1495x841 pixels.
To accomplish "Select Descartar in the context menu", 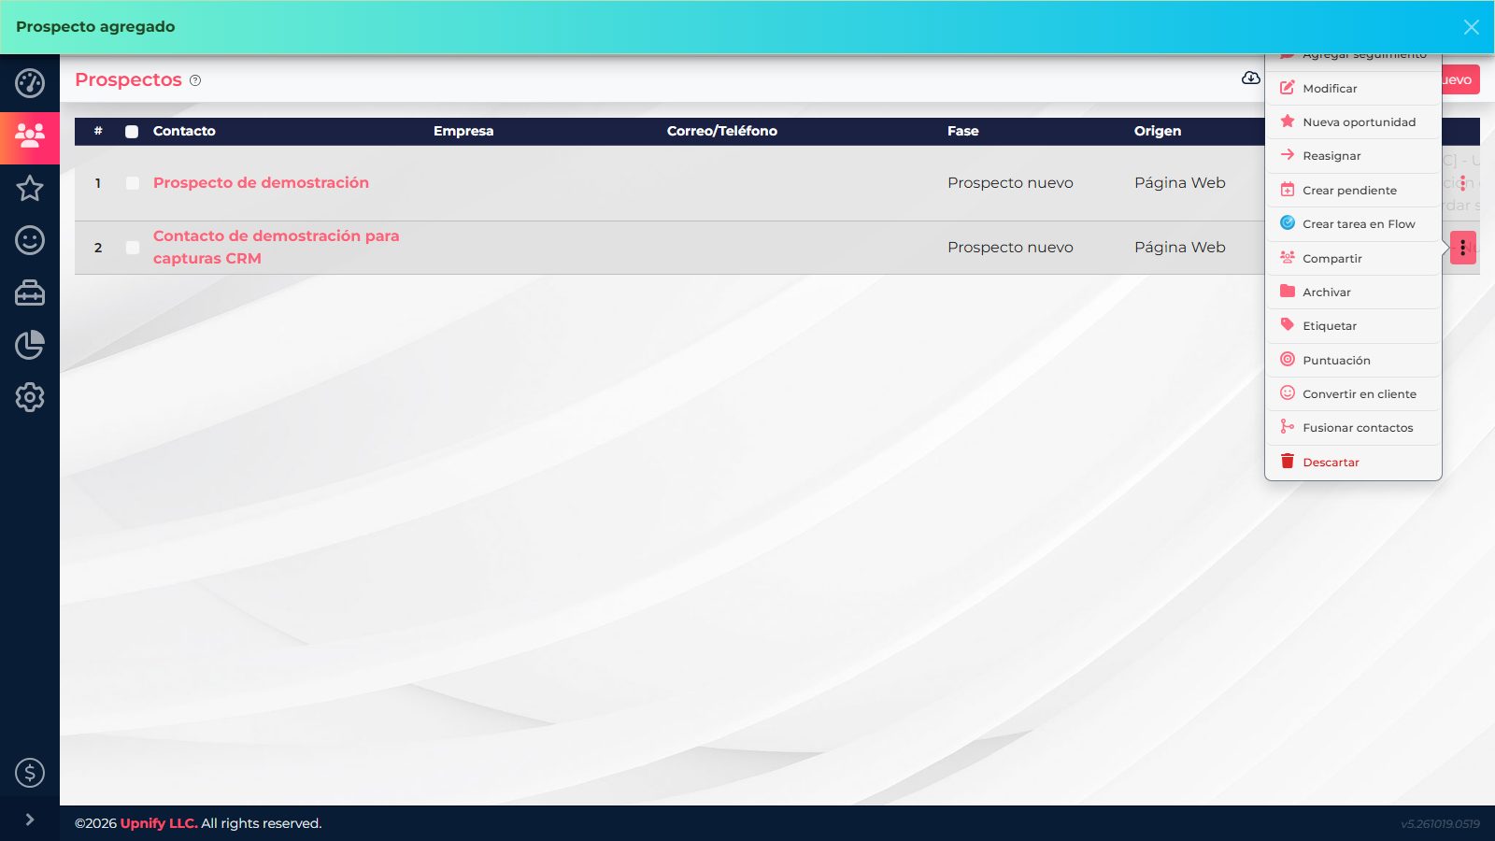I will point(1353,463).
